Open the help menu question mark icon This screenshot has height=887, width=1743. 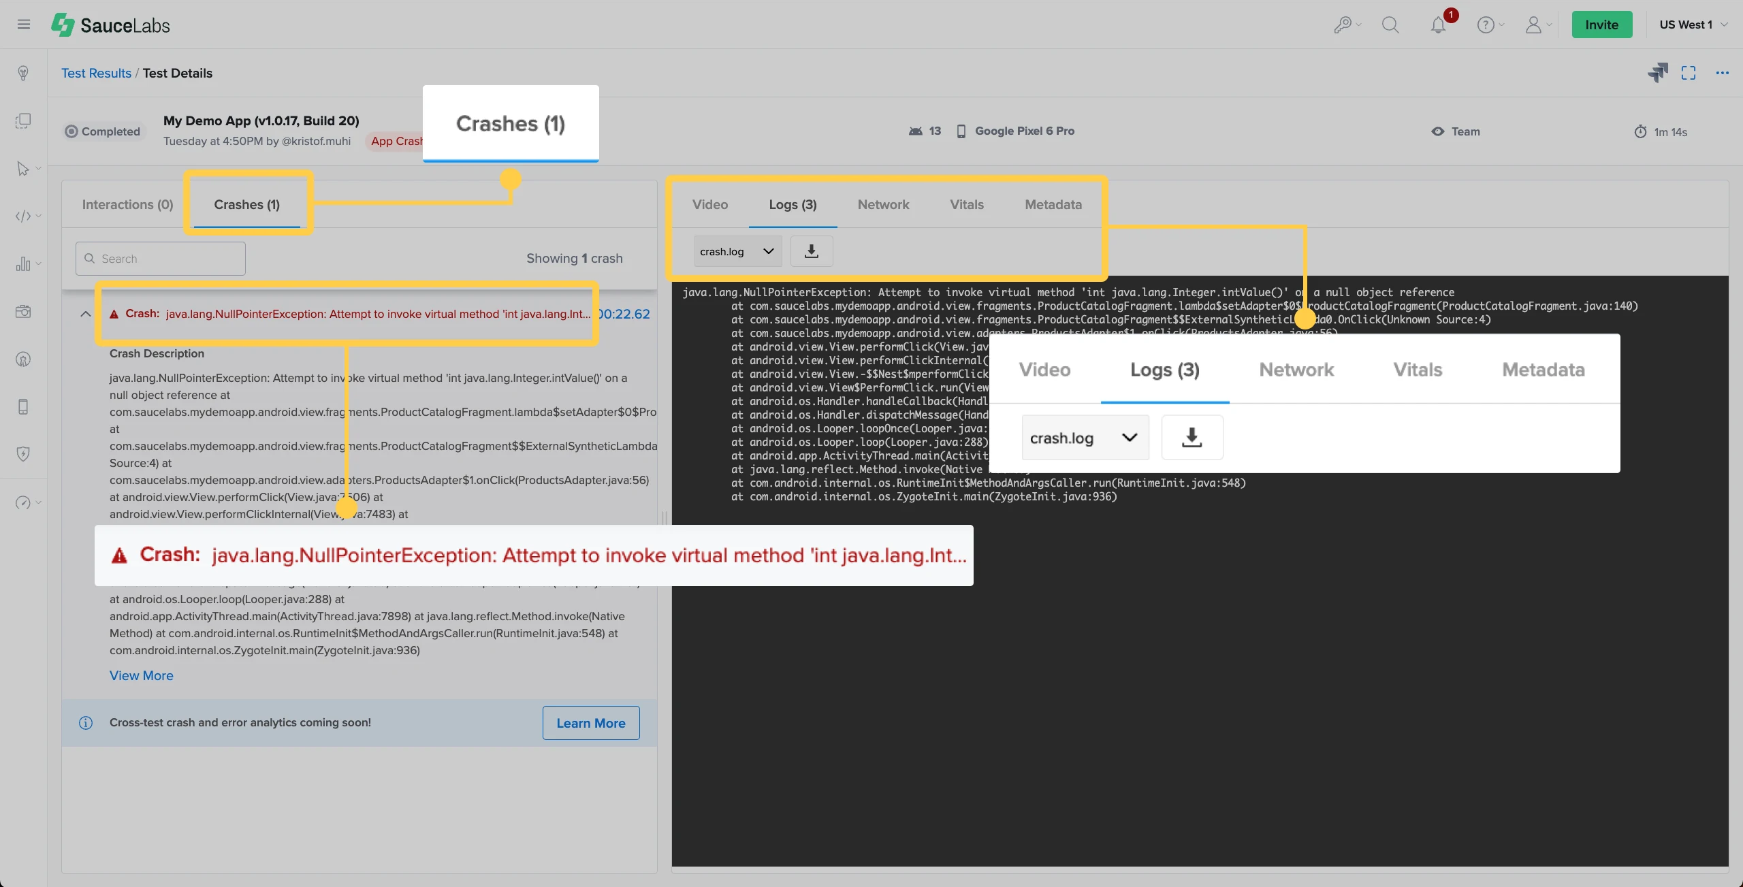pyautogui.click(x=1488, y=24)
